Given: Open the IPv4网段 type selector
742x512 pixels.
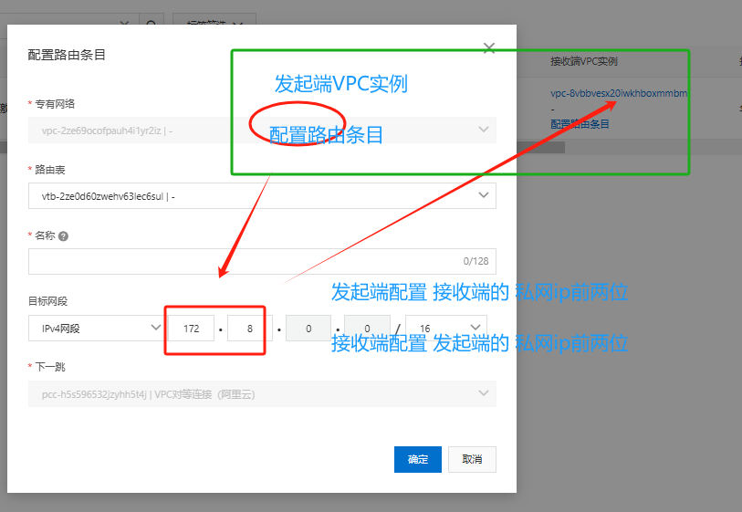Looking at the screenshot, I should [95, 328].
